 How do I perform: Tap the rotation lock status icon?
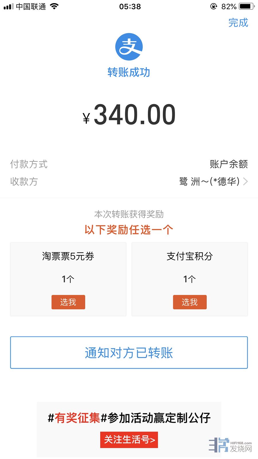pyautogui.click(x=214, y=6)
